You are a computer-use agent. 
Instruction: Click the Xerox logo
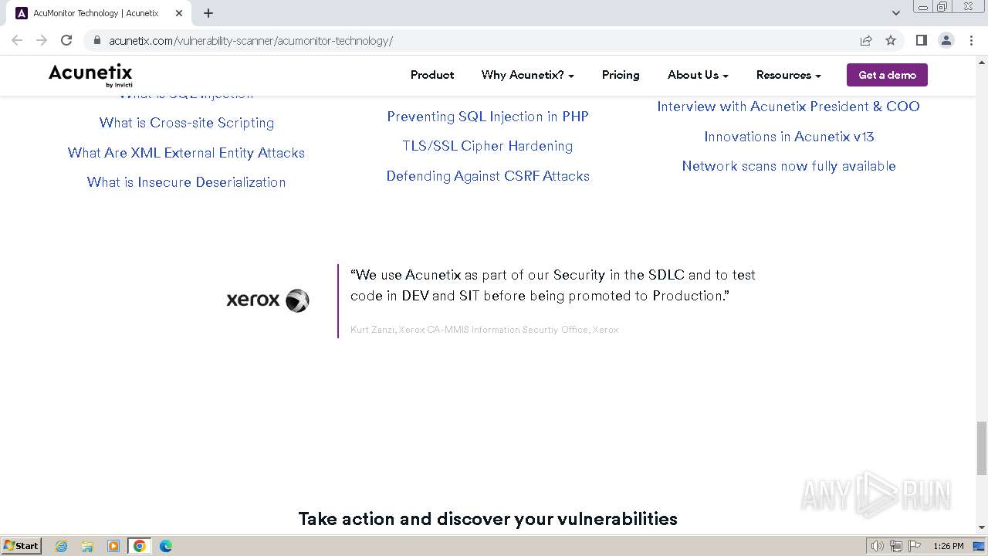coord(268,300)
